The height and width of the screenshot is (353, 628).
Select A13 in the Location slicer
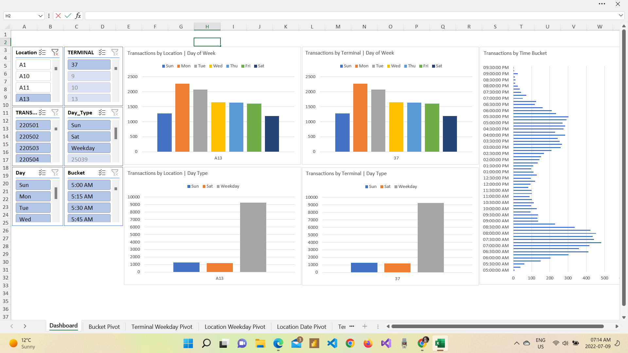point(33,98)
